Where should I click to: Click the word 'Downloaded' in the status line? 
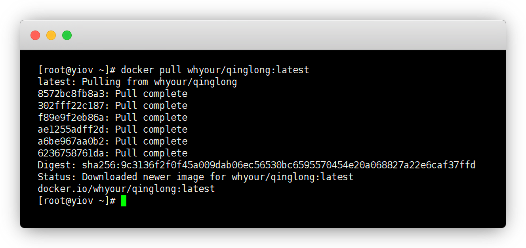click(109, 177)
